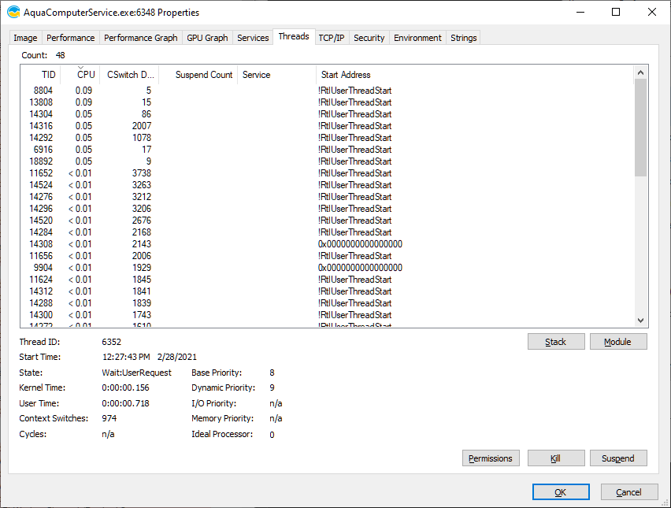Click the thread list vertical scrollbar thumb
Screen dimensions: 671x508
640,128
